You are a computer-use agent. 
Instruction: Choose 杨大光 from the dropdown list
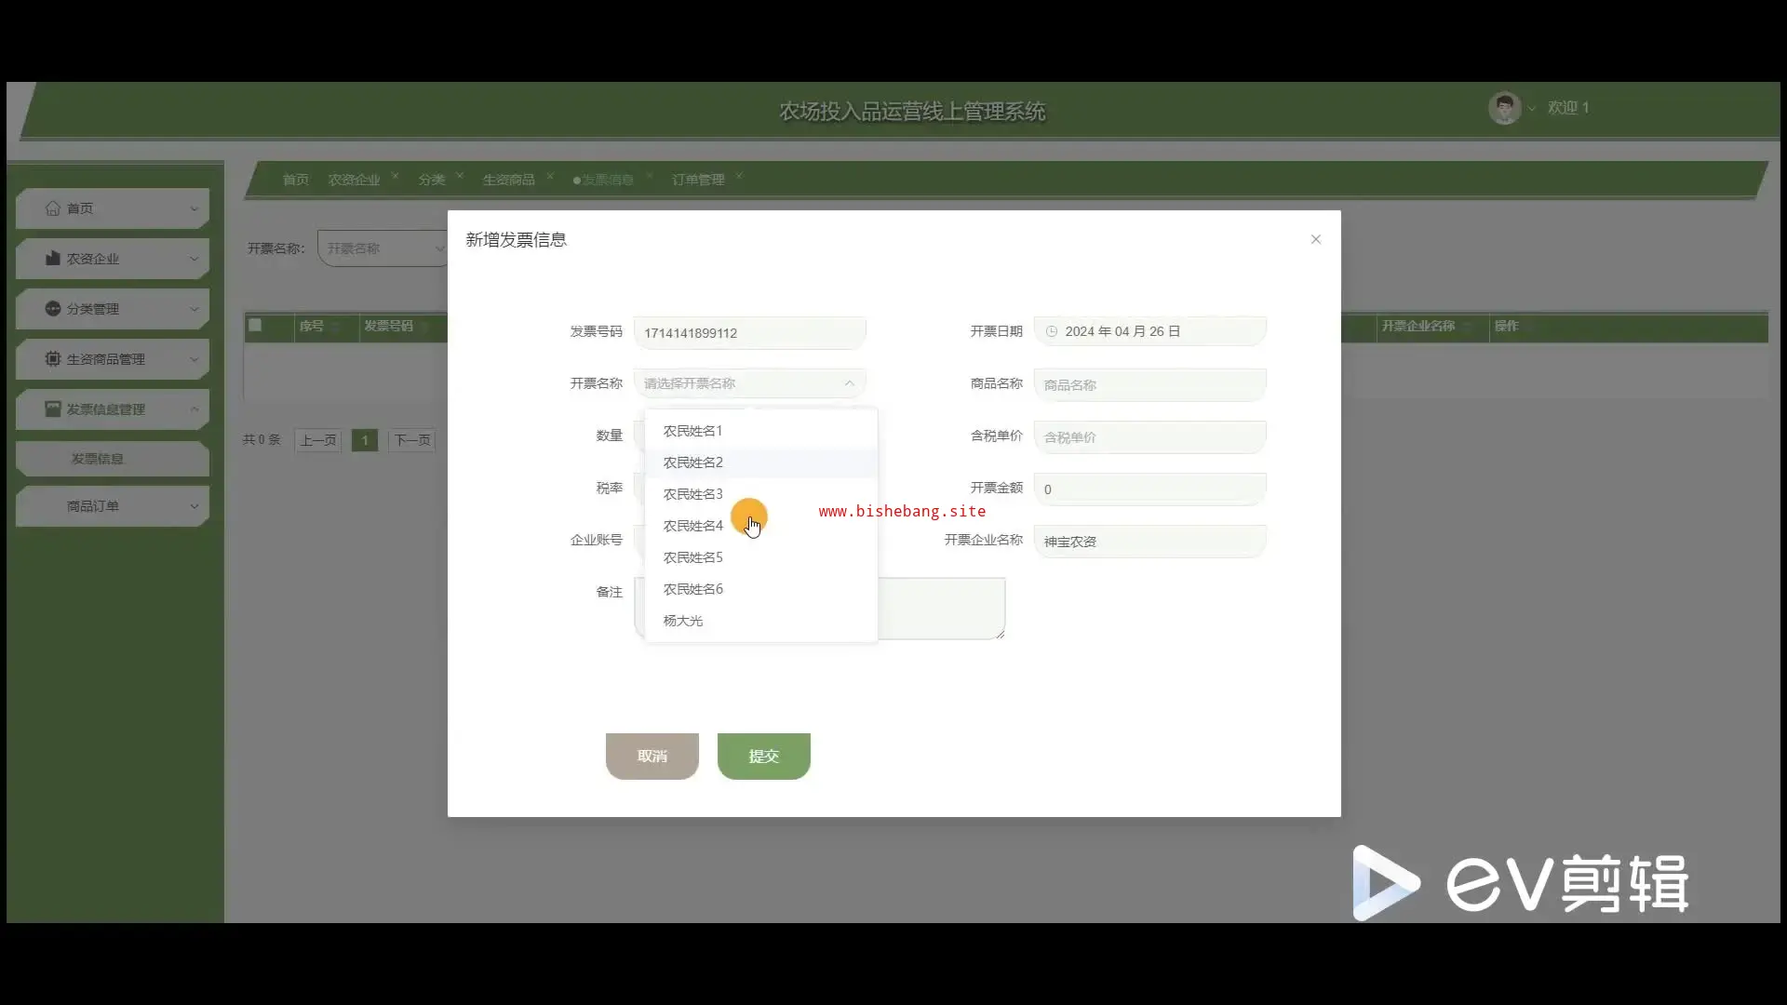pyautogui.click(x=683, y=621)
